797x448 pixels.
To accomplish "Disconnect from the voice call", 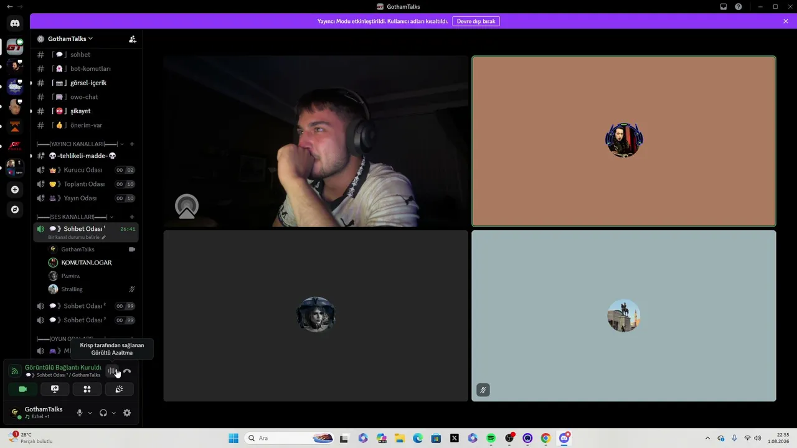I will click(127, 371).
